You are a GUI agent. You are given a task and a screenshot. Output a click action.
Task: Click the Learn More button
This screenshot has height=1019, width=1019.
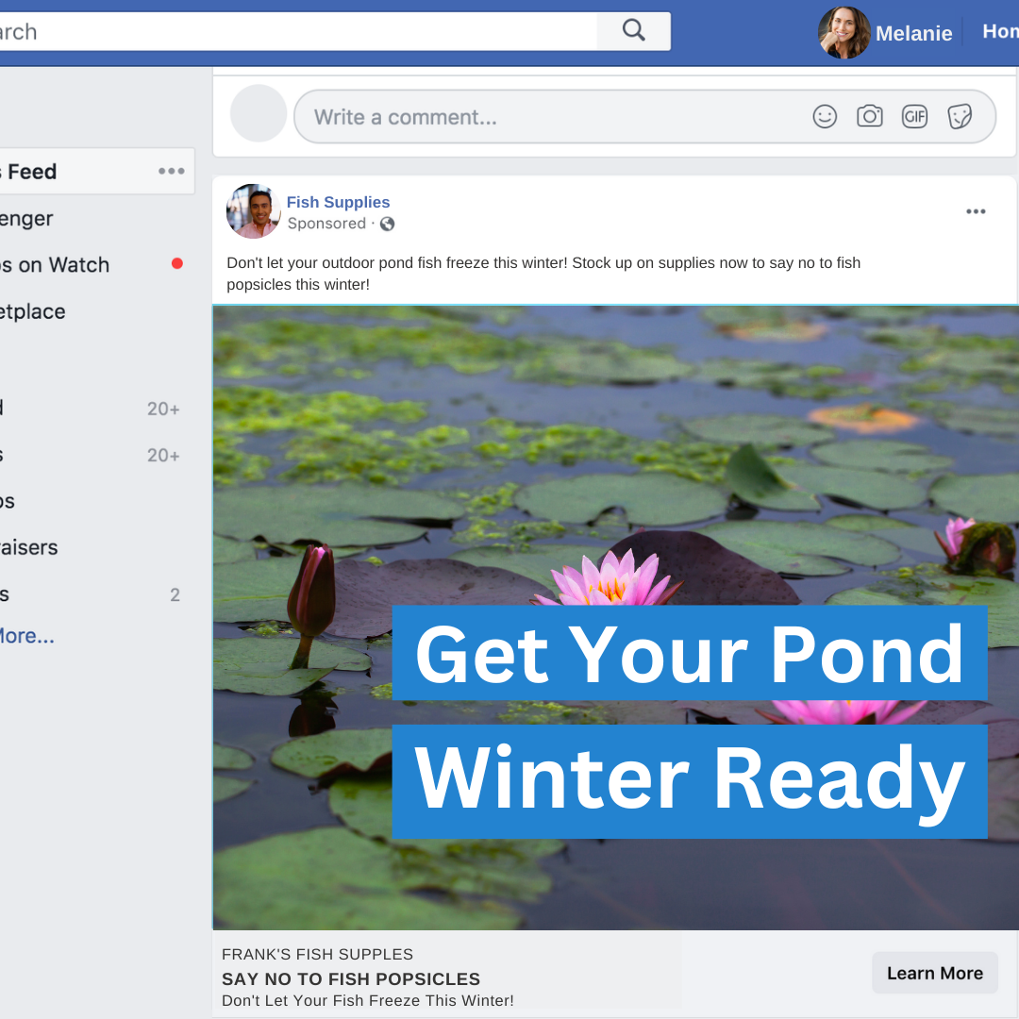coord(934,973)
